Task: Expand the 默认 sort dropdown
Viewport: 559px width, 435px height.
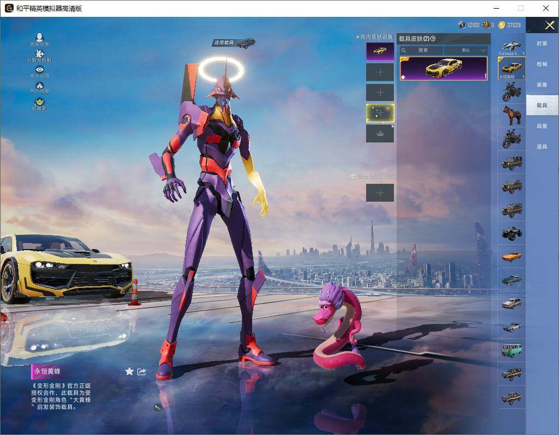Action: click(x=466, y=50)
